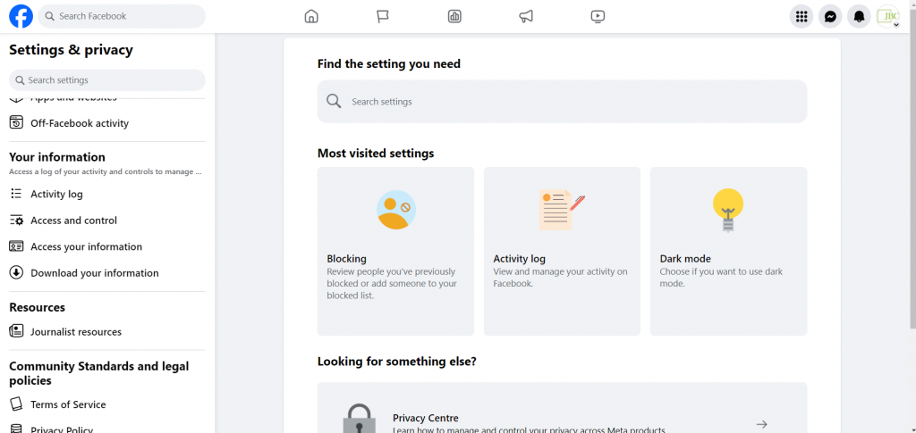Open Access and control settings
The width and height of the screenshot is (916, 433).
coord(73,221)
